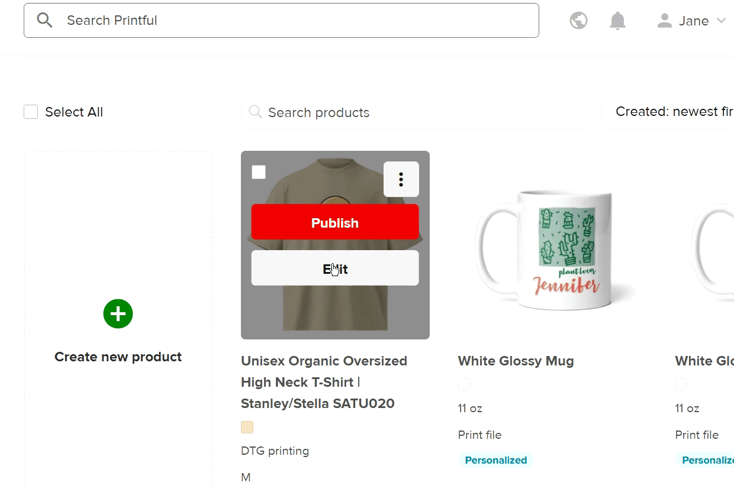Select the tan color swatch under the t-shirt title
The height and width of the screenshot is (492, 734).
click(246, 427)
